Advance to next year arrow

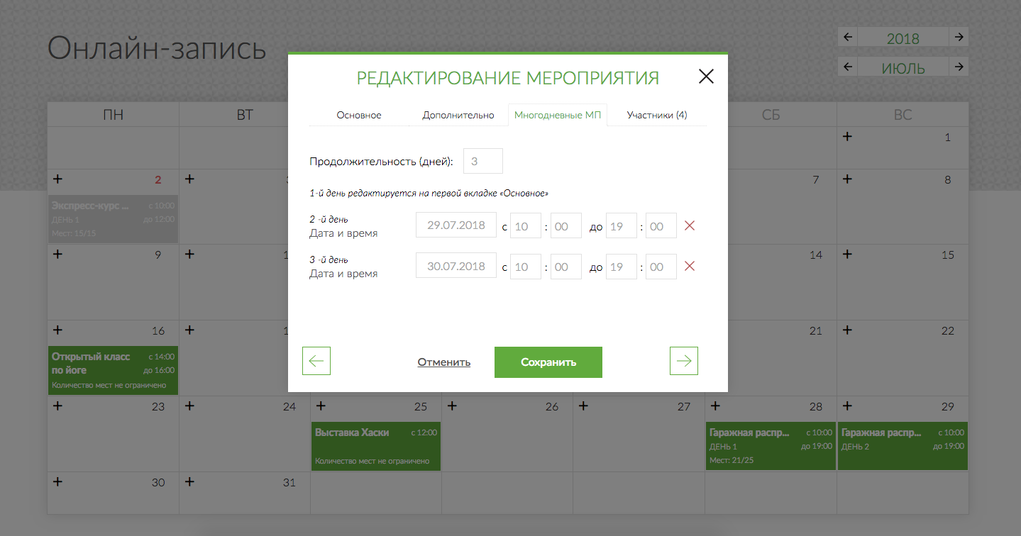(959, 37)
